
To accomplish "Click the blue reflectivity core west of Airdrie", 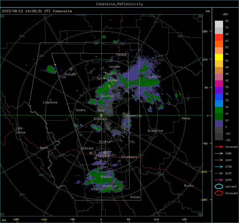I will pyautogui.click(x=96, y=128).
